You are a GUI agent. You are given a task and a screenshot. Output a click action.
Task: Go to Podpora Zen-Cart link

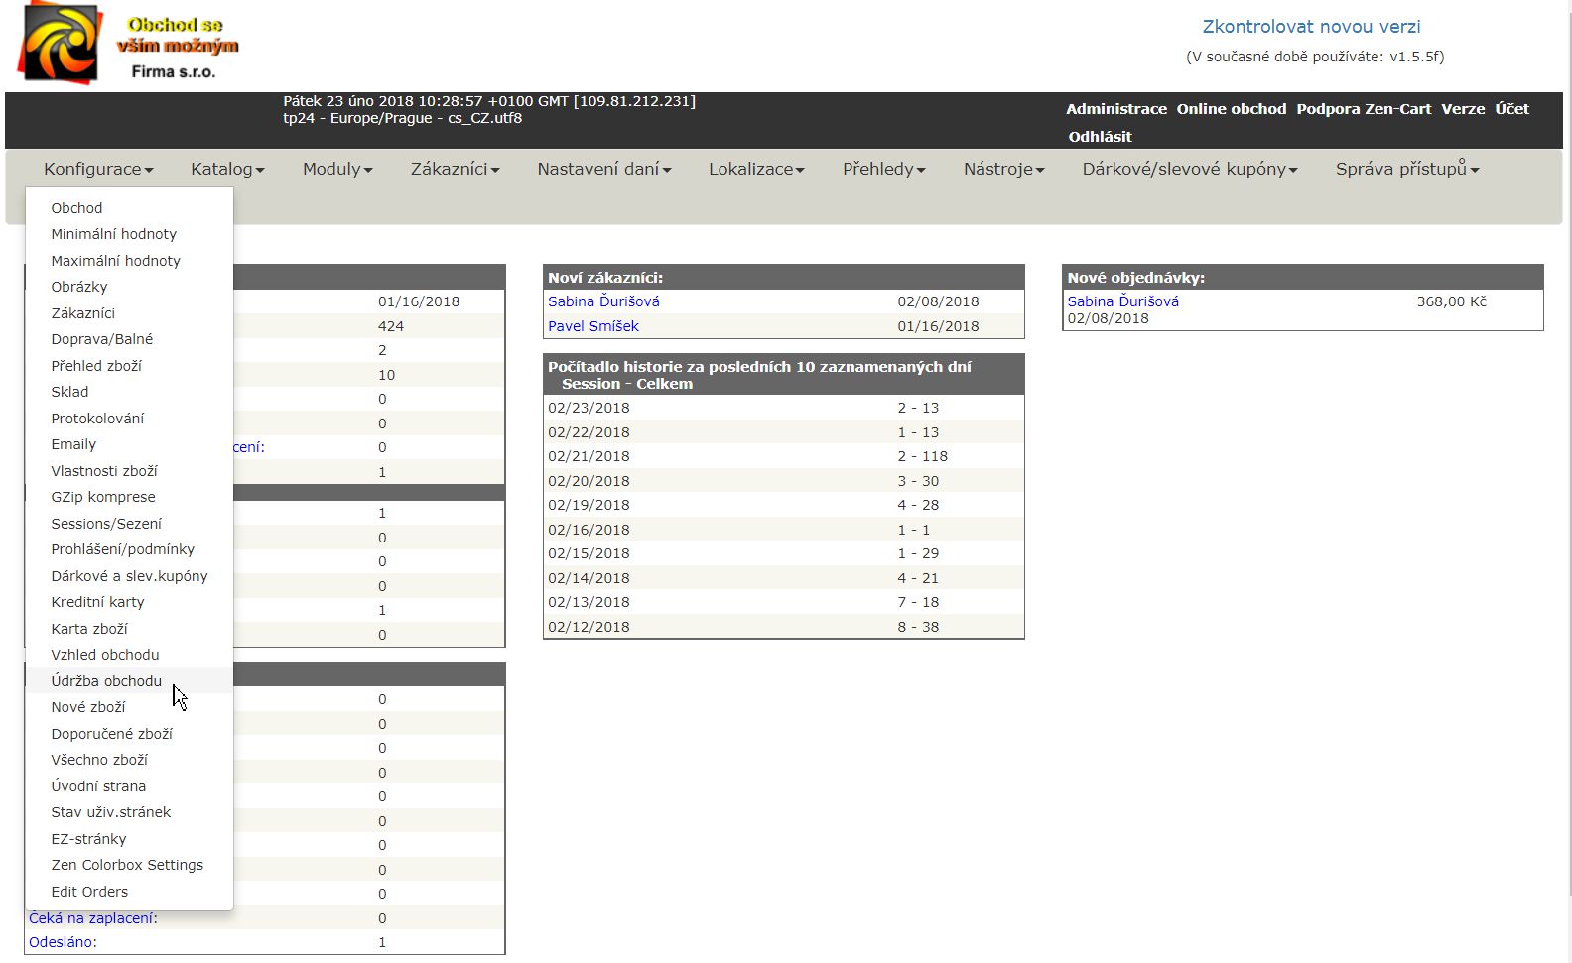click(x=1364, y=109)
